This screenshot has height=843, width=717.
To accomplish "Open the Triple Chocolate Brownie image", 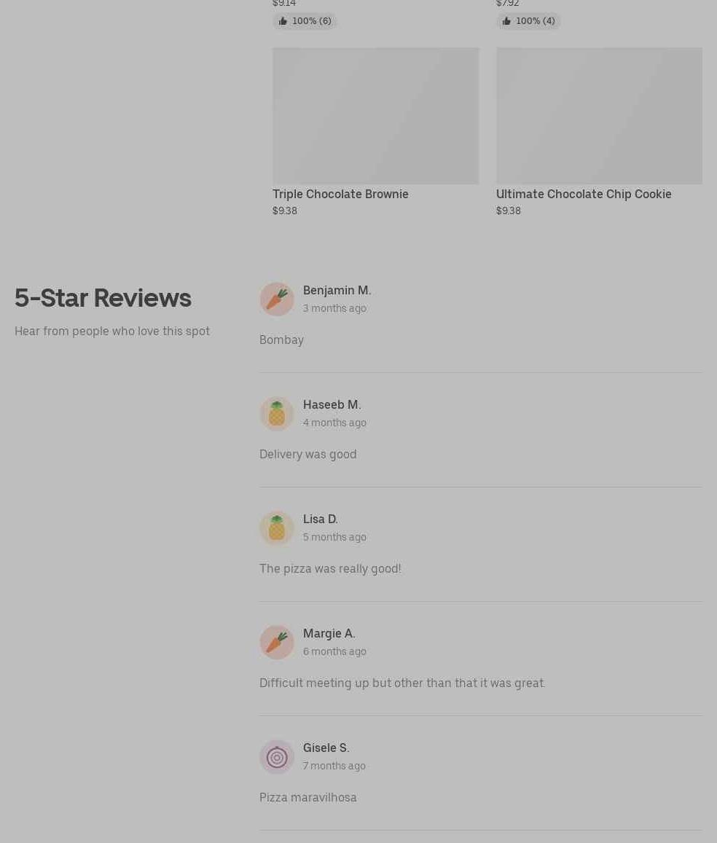I will click(x=376, y=116).
